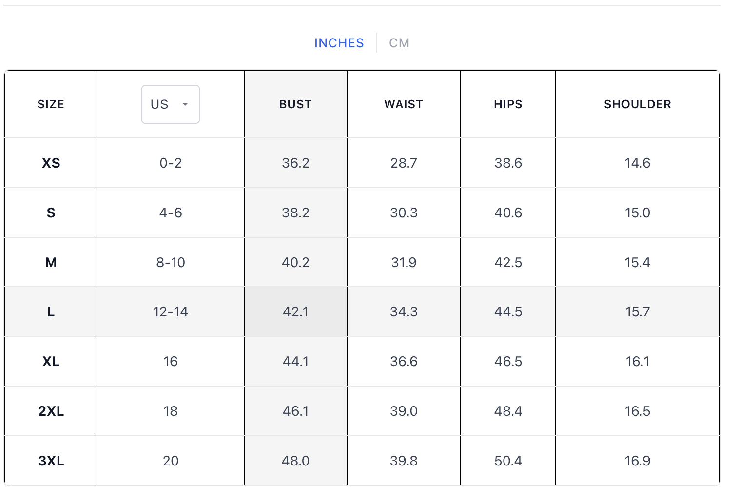The image size is (737, 504).
Task: Click the BUST column header
Action: point(295,104)
